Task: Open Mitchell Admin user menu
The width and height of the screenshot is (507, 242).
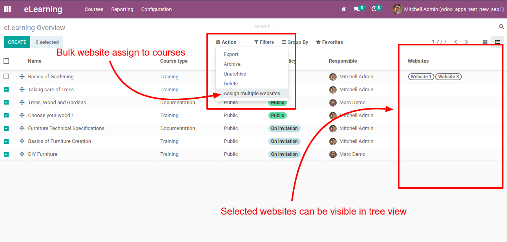Action: pos(448,9)
